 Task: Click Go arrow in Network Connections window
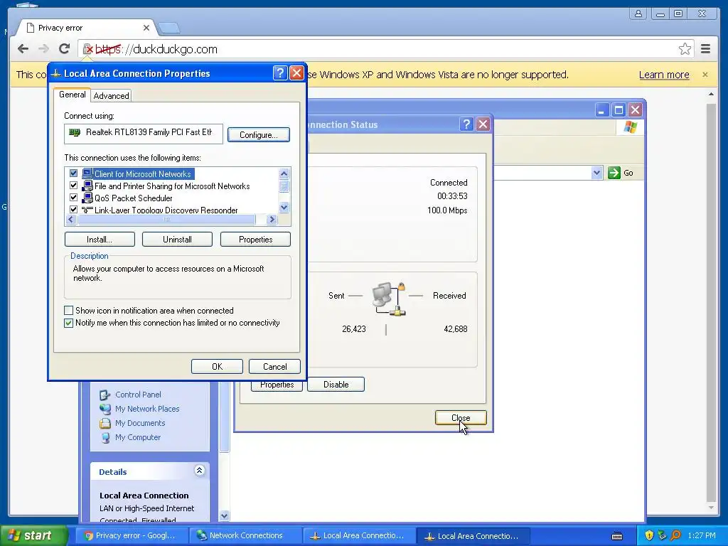pyautogui.click(x=614, y=173)
